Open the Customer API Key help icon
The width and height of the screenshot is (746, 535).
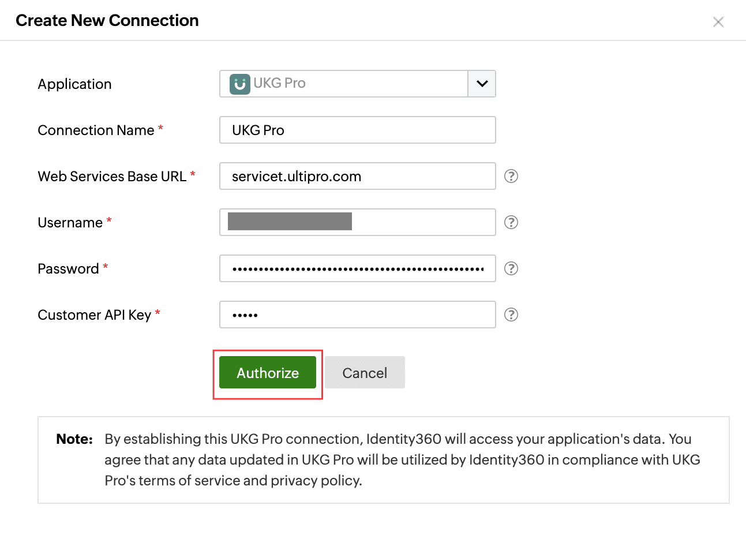tap(511, 315)
